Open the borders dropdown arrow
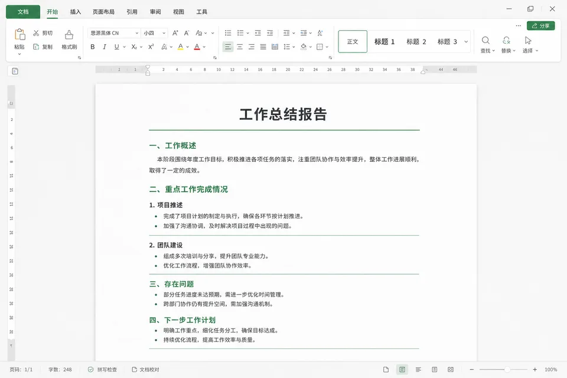This screenshot has width=567, height=378. [327, 47]
